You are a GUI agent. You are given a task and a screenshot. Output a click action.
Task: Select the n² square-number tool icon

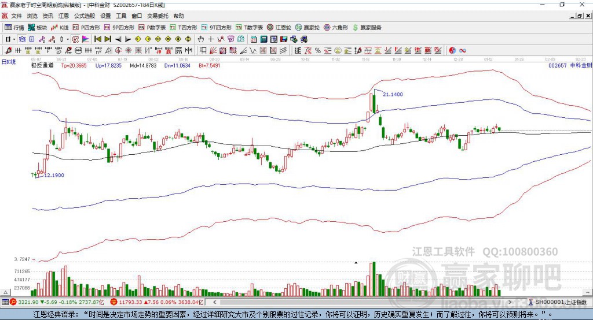98,51
